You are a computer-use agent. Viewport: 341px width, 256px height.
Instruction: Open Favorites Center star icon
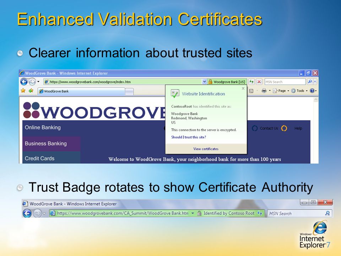[x=23, y=90]
